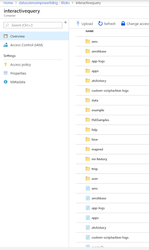Select the atshistory blob file
Viewport: 149px width, 250px height.
coord(112,228)
